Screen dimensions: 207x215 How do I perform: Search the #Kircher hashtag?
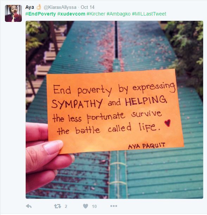tap(96, 14)
